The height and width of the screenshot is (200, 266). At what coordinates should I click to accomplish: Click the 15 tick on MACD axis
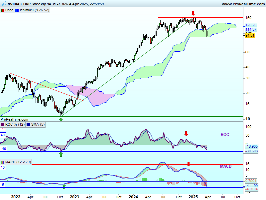pyautogui.click(x=247, y=164)
